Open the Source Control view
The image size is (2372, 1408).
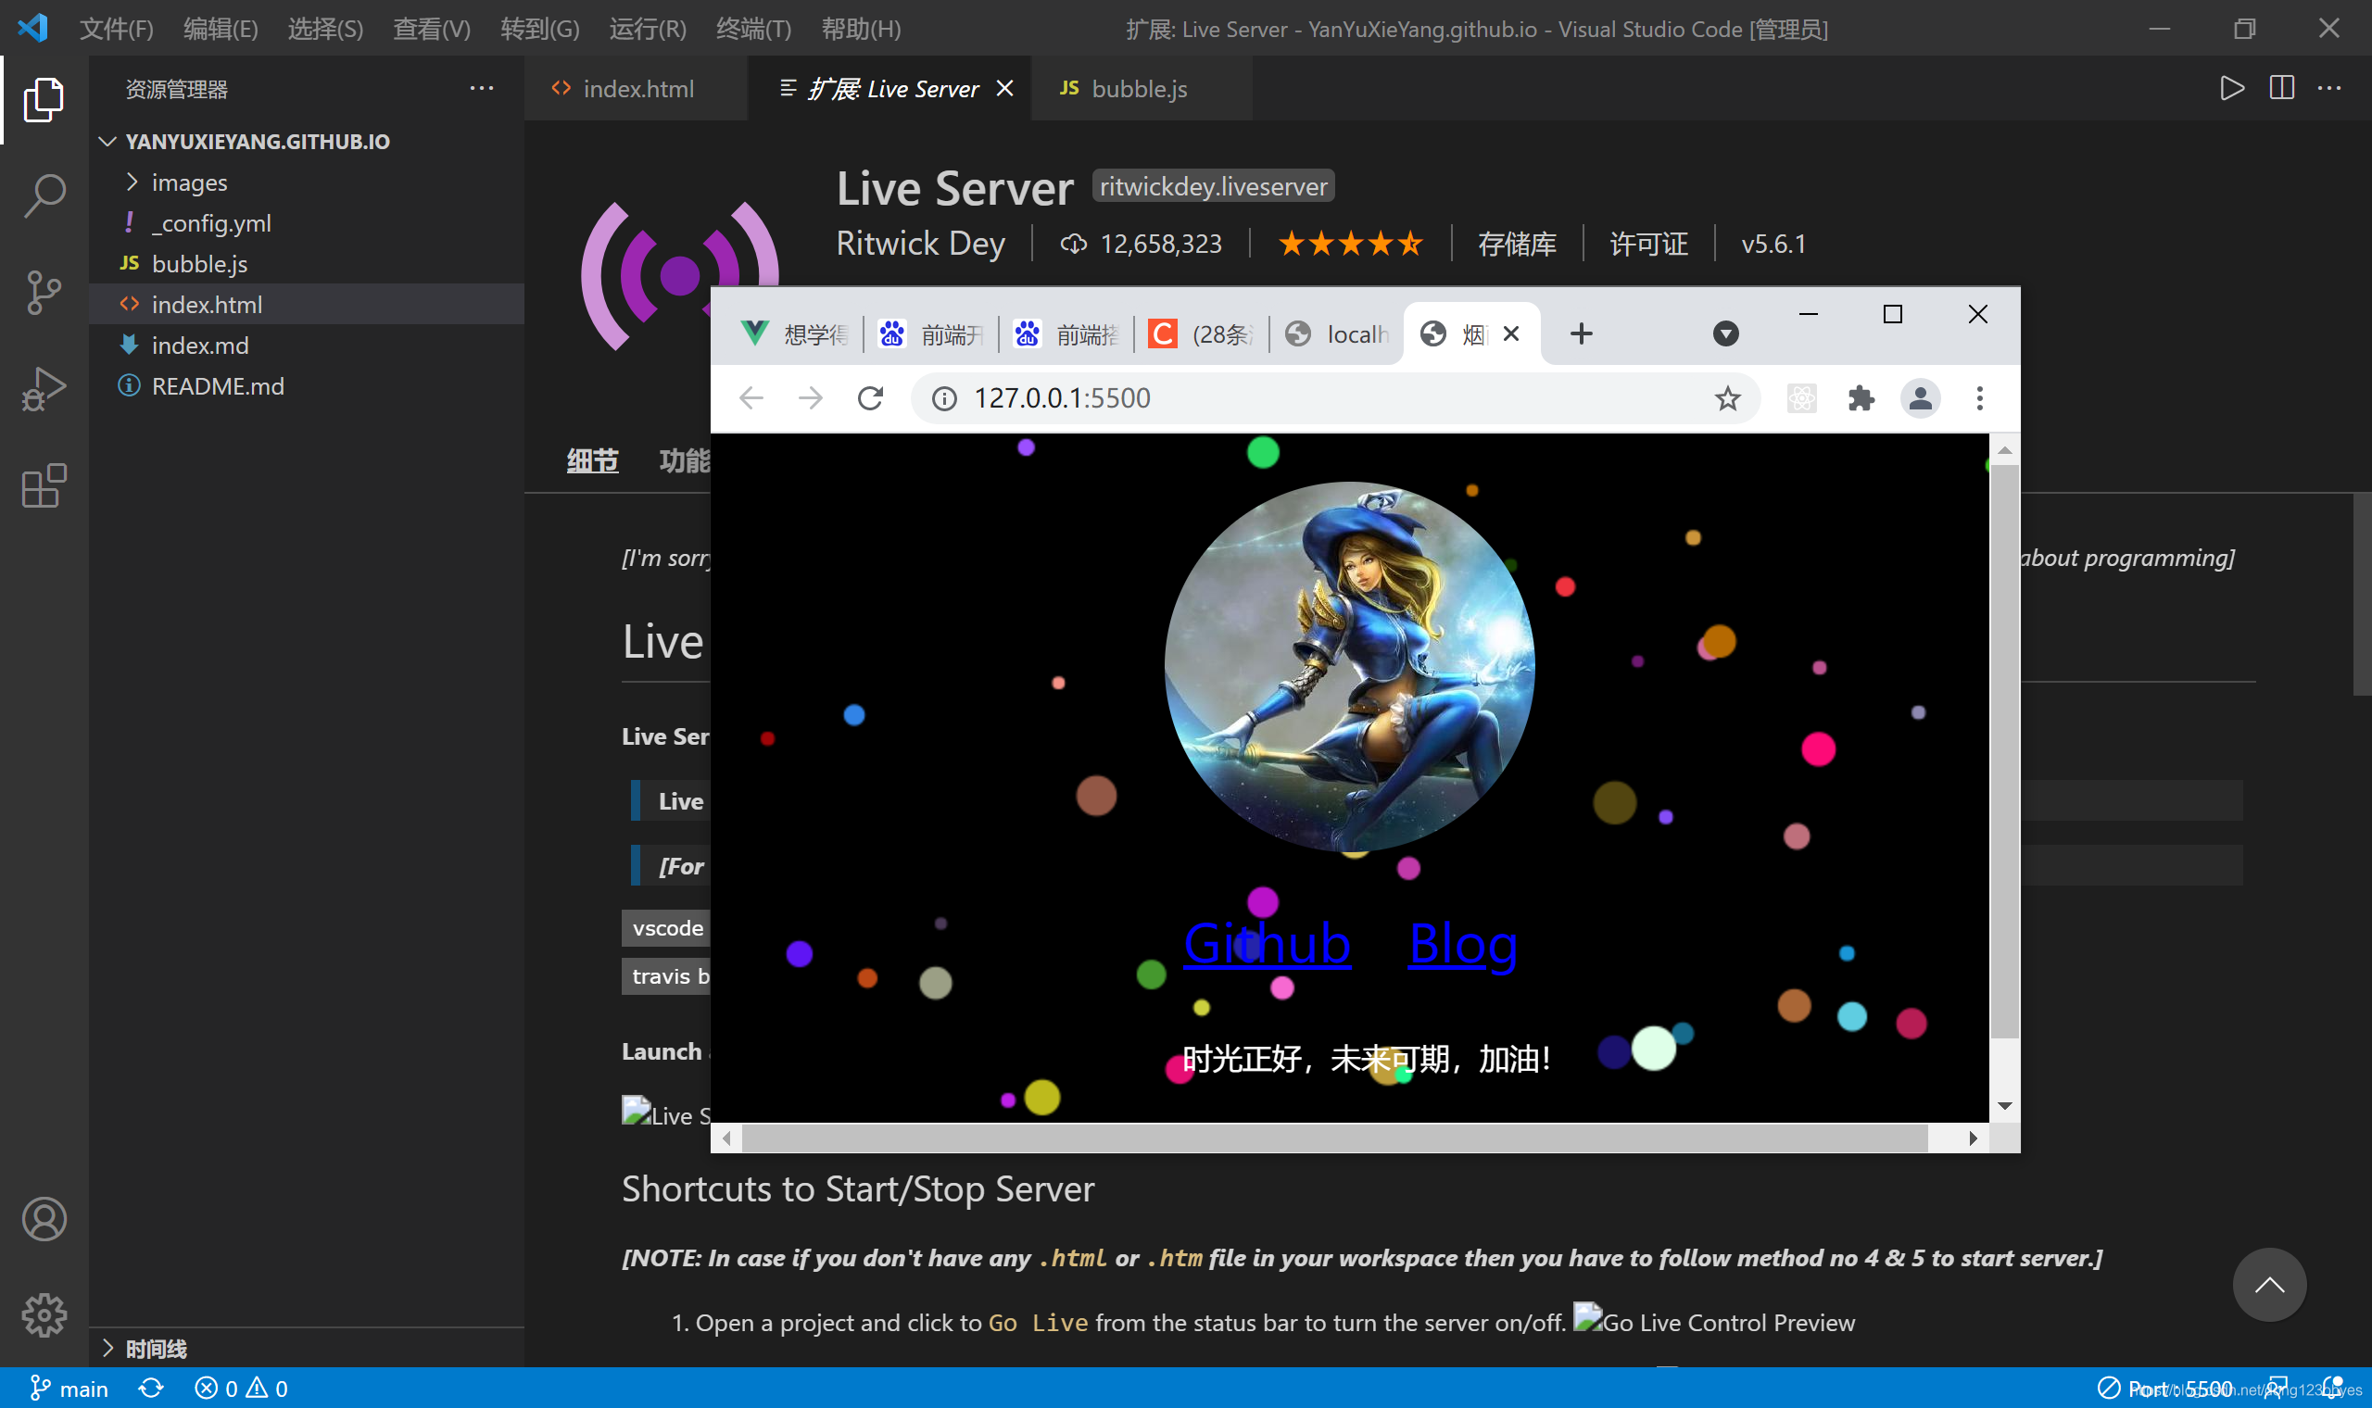44,292
